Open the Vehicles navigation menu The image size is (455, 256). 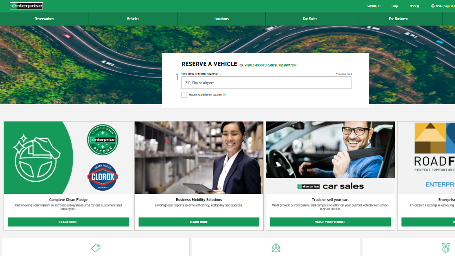(133, 19)
